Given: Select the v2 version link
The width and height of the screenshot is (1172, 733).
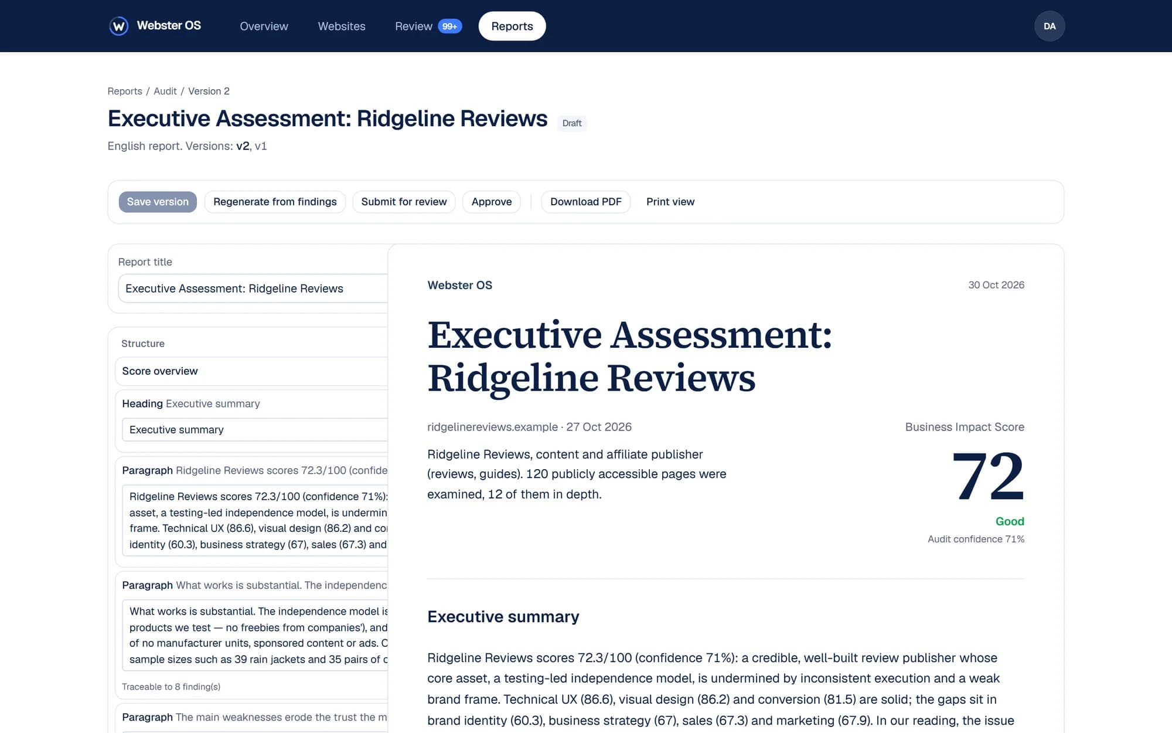Looking at the screenshot, I should click(243, 146).
